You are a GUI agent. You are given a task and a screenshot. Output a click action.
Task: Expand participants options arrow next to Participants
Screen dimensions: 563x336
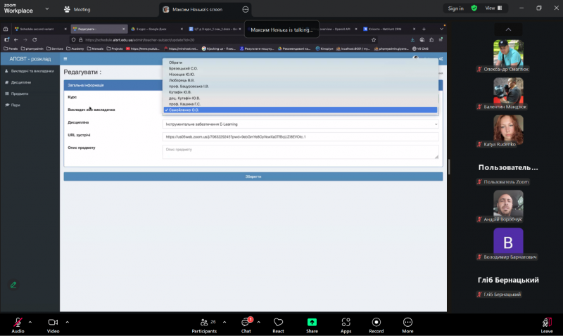click(225, 321)
